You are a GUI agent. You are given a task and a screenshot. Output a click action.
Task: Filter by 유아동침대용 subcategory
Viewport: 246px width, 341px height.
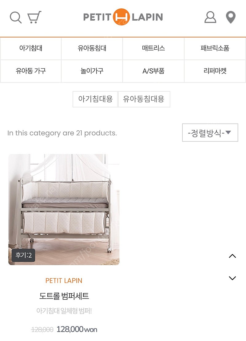pos(144,99)
